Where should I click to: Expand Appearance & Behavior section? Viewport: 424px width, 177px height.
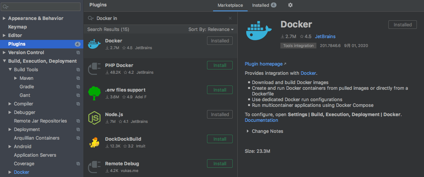[x=4, y=19]
